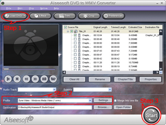Click the preview seek slider handle

[6, 69]
